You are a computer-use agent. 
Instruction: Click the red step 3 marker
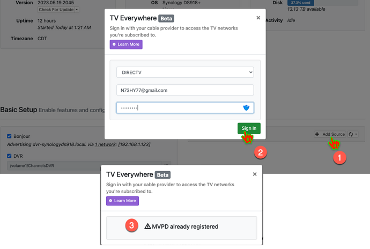pyautogui.click(x=131, y=226)
